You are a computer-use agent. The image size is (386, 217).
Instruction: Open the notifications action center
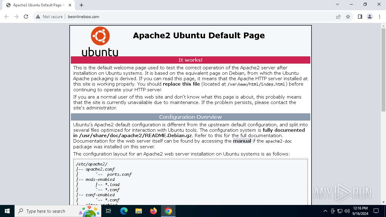376,211
